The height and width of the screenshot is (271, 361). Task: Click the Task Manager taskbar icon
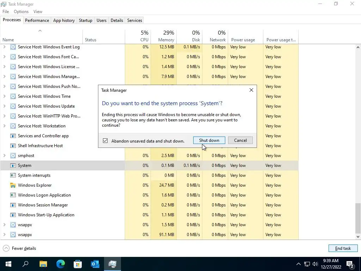(x=112, y=264)
